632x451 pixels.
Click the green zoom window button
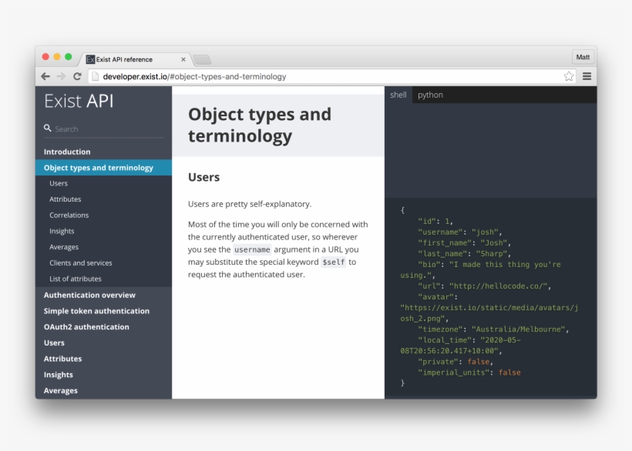click(x=68, y=57)
